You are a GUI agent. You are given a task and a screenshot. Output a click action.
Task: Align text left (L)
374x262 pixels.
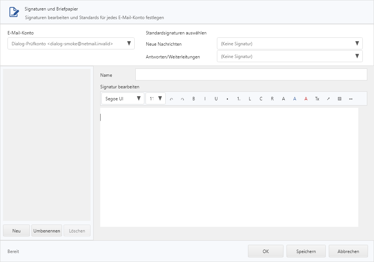(250, 99)
